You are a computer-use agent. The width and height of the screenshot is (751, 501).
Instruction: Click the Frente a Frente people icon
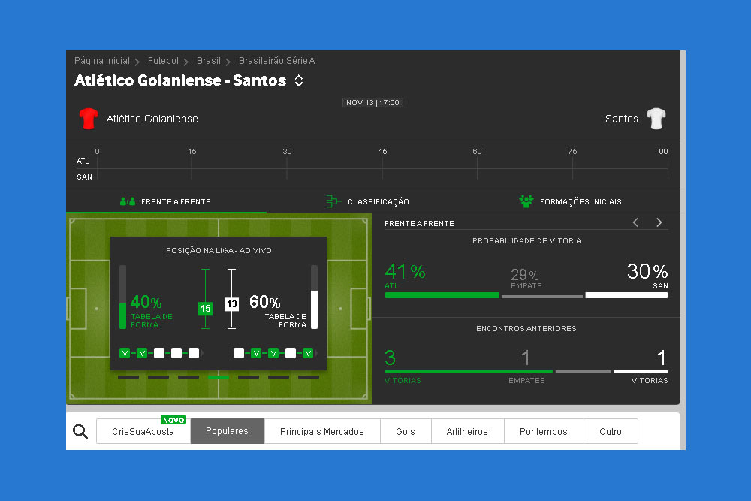point(128,201)
